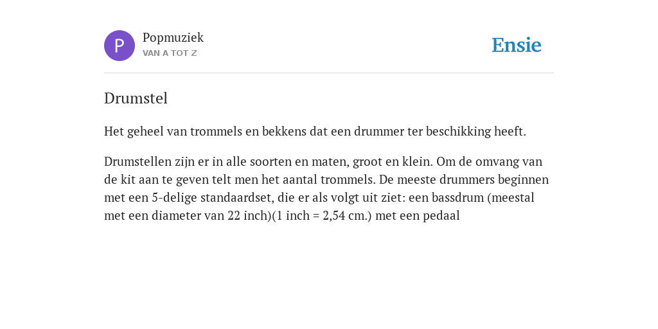Viewport: 658px width, 329px height.
Task: Click '5-delige standaardset' in the text
Action: point(212,198)
